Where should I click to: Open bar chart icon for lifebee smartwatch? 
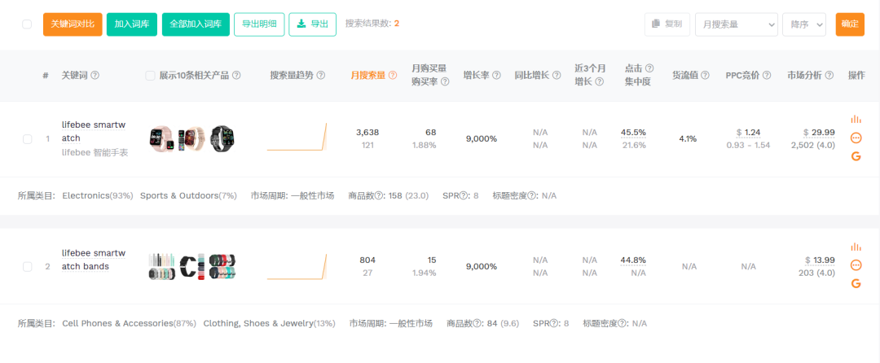tap(856, 120)
